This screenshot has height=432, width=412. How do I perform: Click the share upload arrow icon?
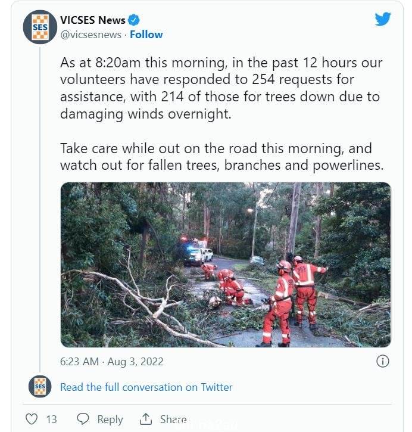[146, 419]
